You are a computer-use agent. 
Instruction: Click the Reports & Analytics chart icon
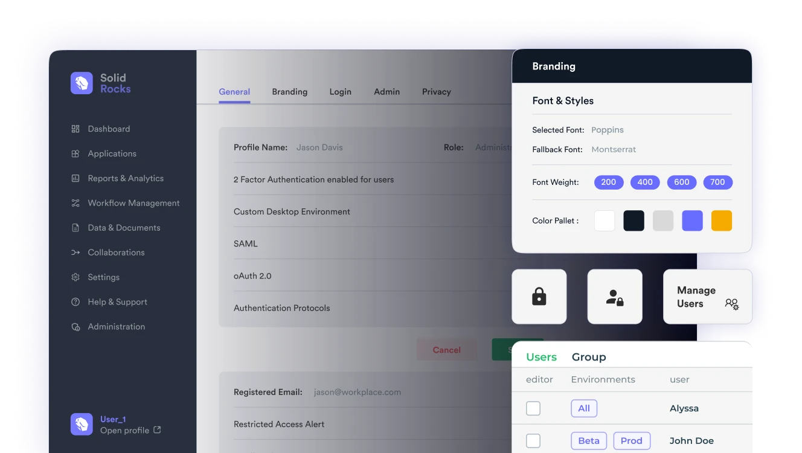(75, 178)
